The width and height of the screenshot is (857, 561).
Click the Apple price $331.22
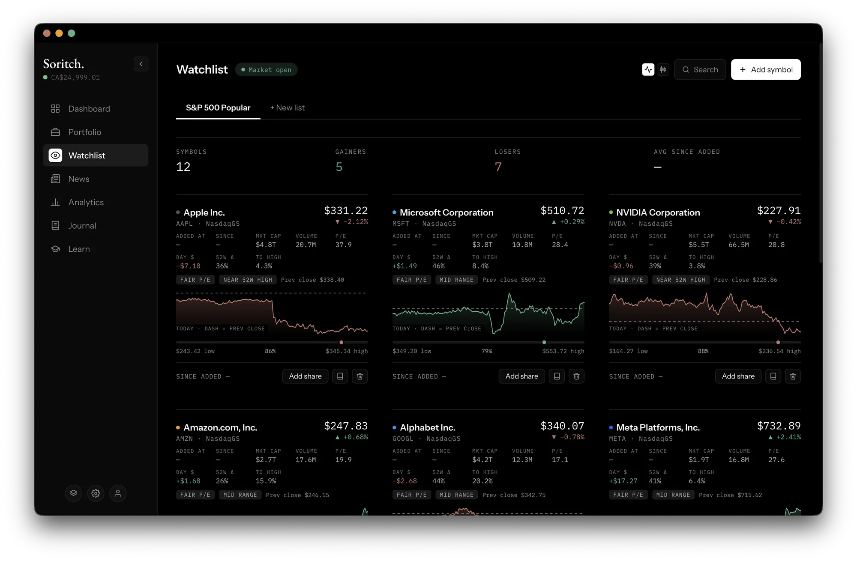[x=346, y=211]
